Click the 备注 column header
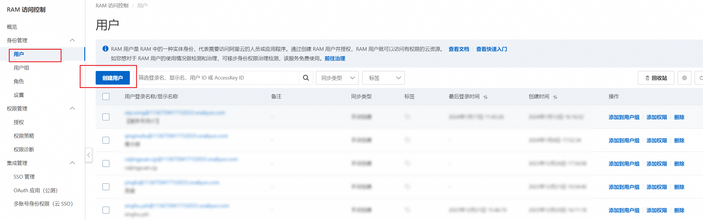Viewport: 703px width, 220px height. 276,97
